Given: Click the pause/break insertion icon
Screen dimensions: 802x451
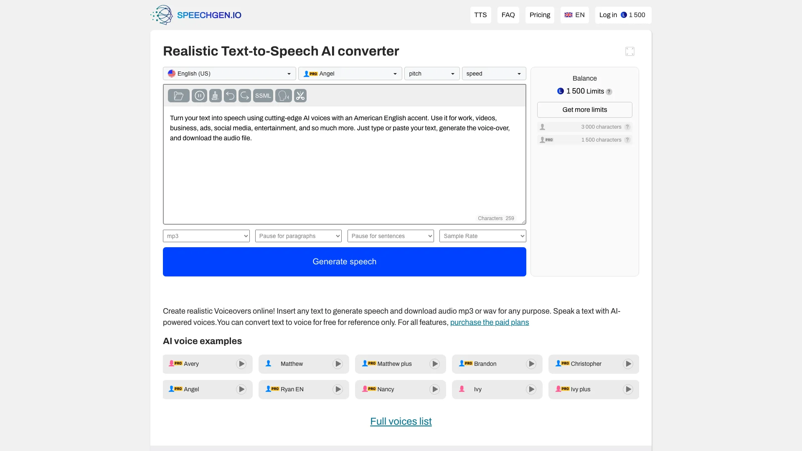Looking at the screenshot, I should pyautogui.click(x=199, y=95).
